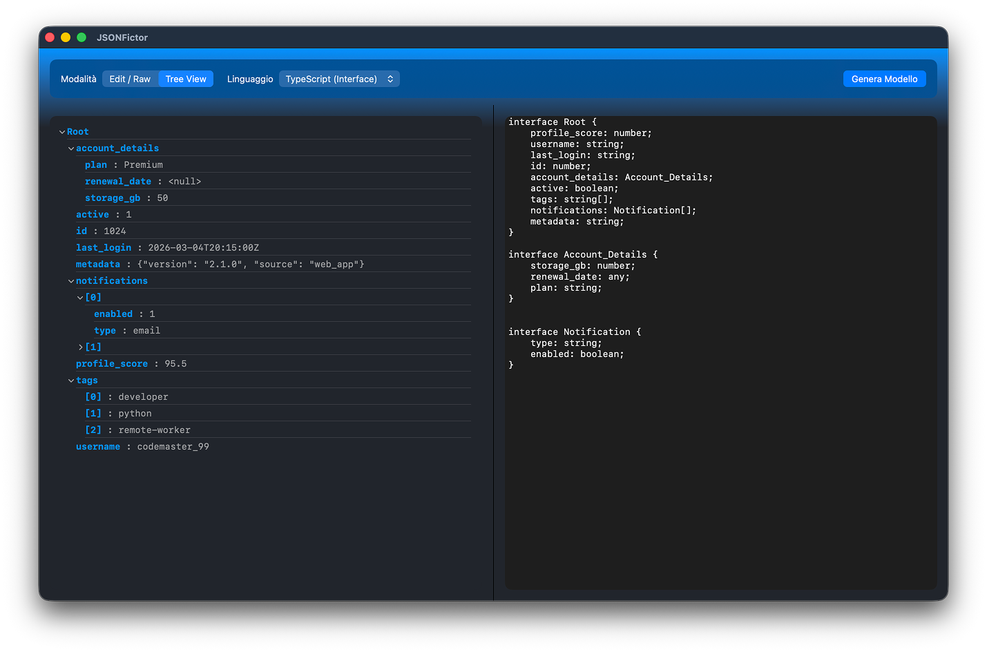987x652 pixels.
Task: Click the Genera Modello button
Action: (884, 79)
